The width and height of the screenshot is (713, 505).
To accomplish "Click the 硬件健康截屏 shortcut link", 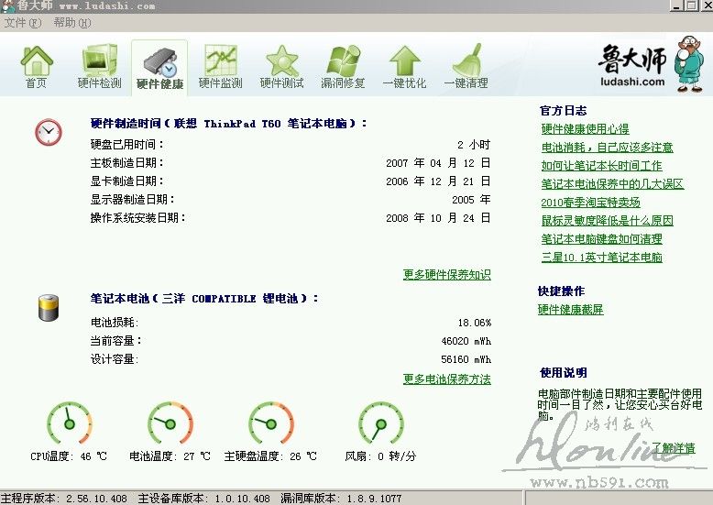I will click(x=570, y=310).
